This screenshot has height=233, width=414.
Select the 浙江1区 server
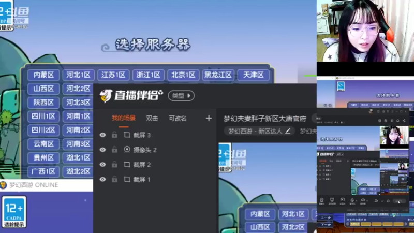tap(148, 75)
